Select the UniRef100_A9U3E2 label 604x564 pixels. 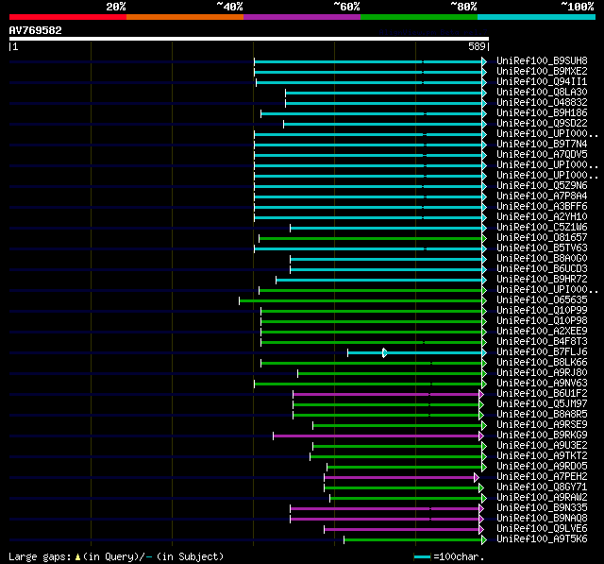coord(542,446)
